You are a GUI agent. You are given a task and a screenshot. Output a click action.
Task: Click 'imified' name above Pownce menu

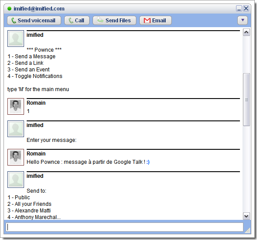coord(35,35)
